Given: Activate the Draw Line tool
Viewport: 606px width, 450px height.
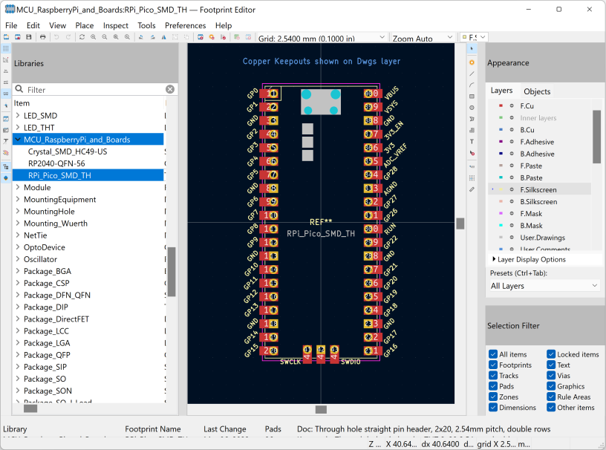Looking at the screenshot, I should coord(473,75).
